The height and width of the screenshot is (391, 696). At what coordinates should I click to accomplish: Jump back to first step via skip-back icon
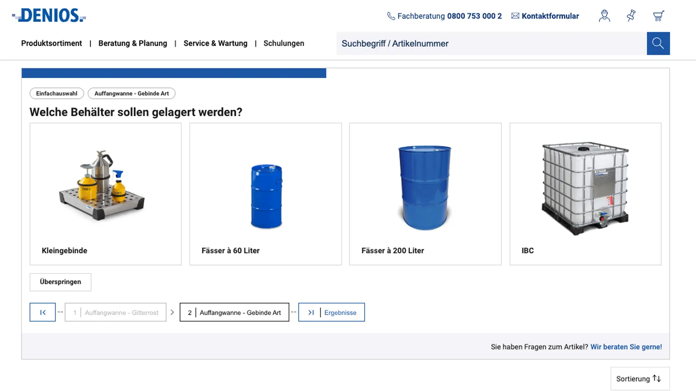pos(42,312)
